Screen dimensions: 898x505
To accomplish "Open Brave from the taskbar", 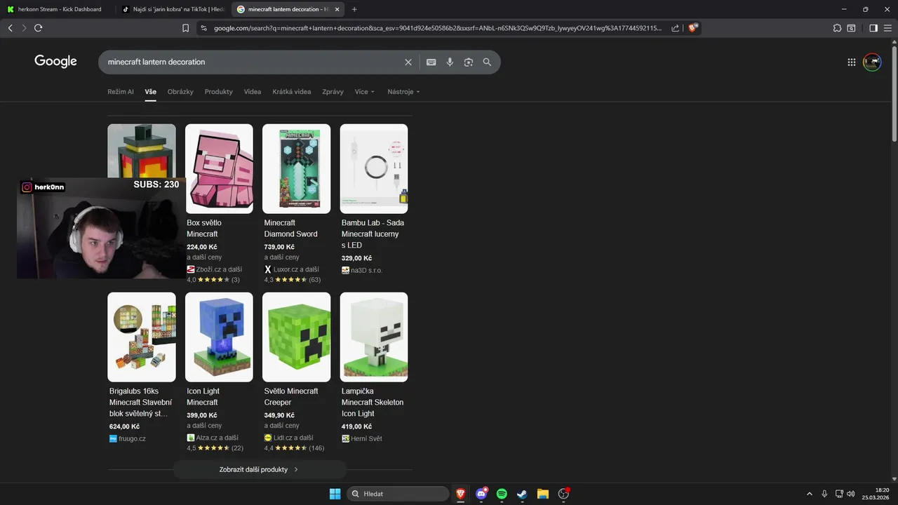I will coord(461,494).
